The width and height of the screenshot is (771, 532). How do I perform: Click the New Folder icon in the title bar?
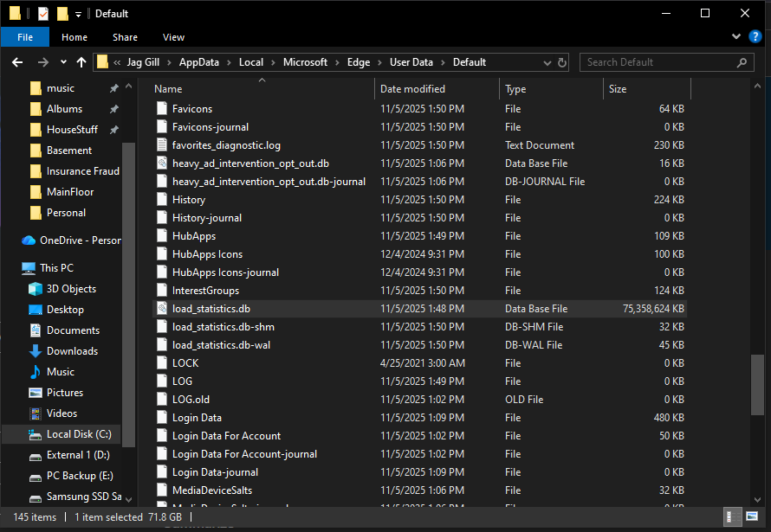[x=62, y=13]
